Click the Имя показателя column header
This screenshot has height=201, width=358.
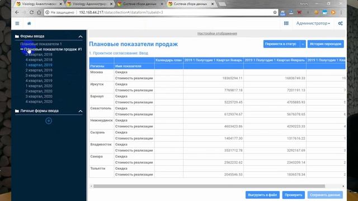click(x=134, y=66)
